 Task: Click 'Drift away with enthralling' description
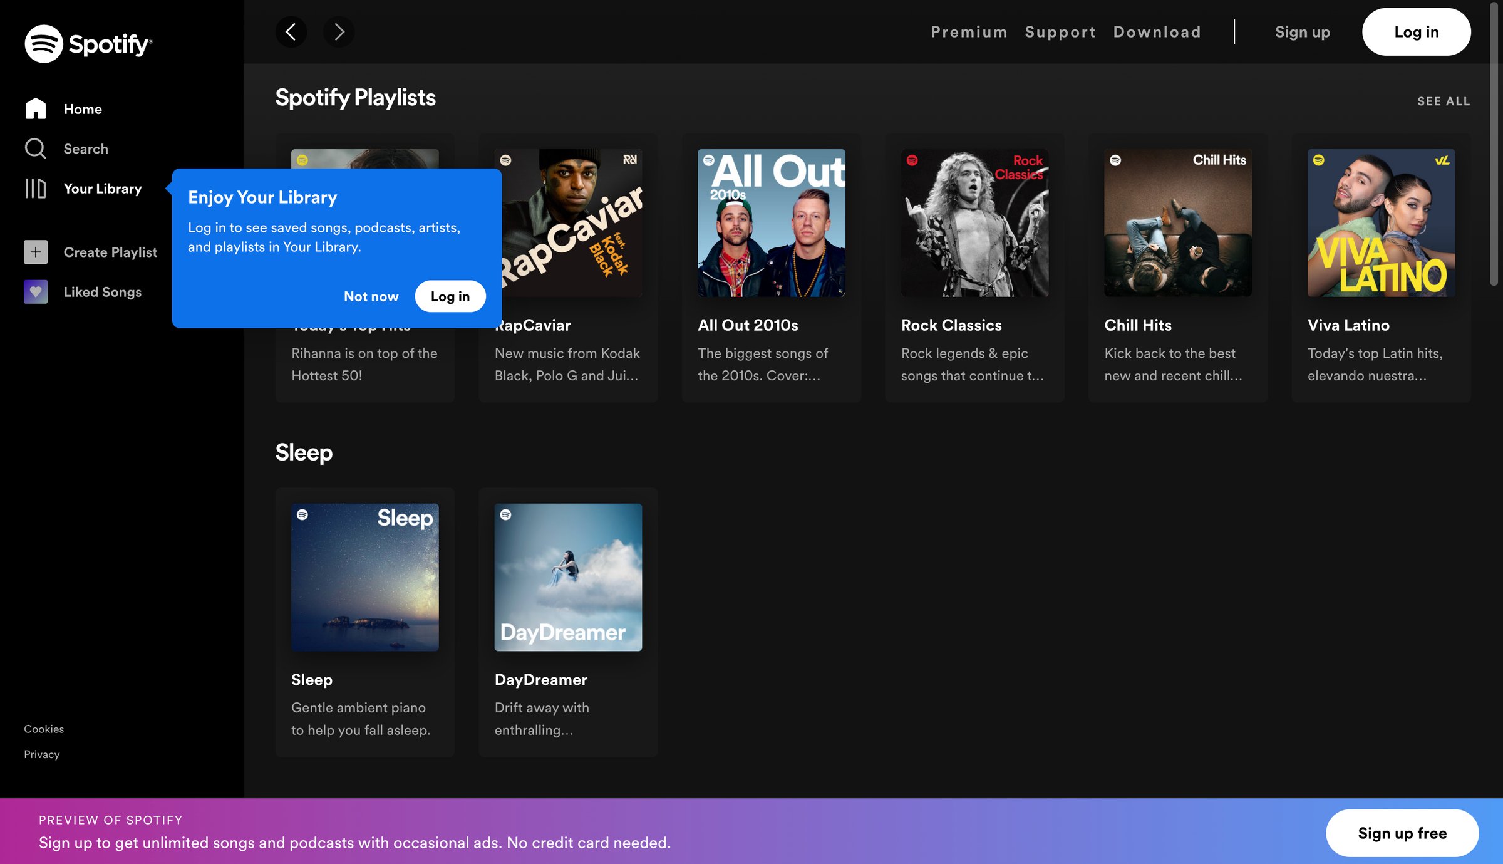(x=542, y=719)
